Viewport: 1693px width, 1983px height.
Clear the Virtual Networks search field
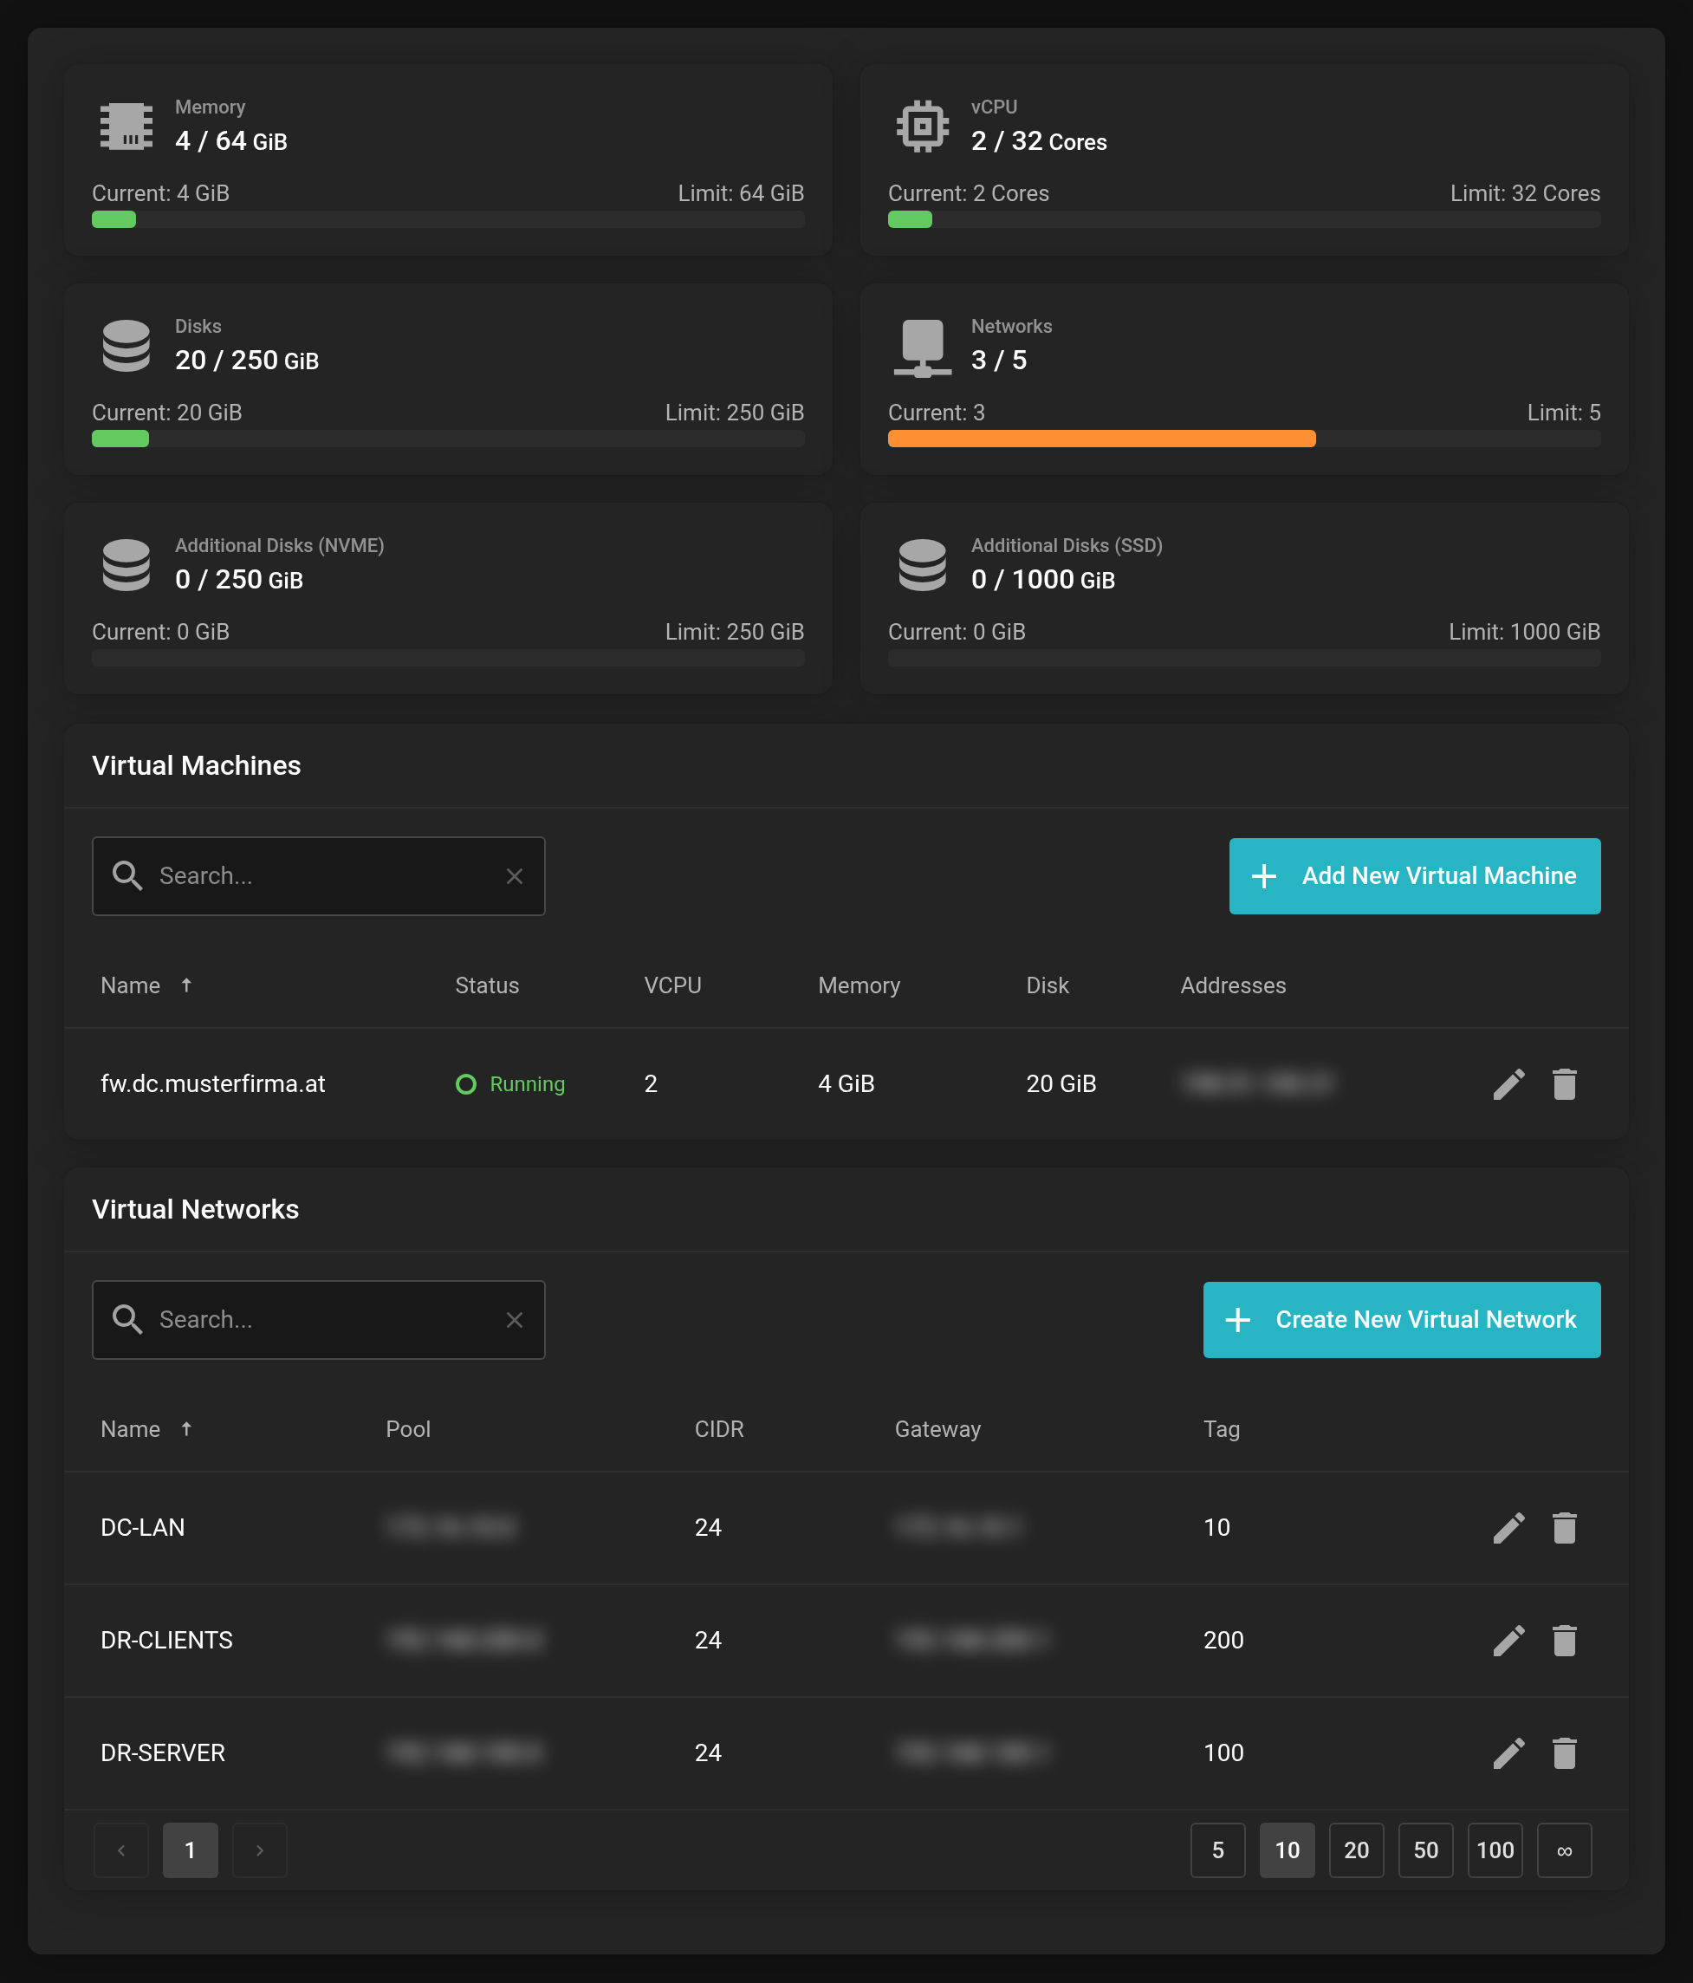tap(515, 1321)
